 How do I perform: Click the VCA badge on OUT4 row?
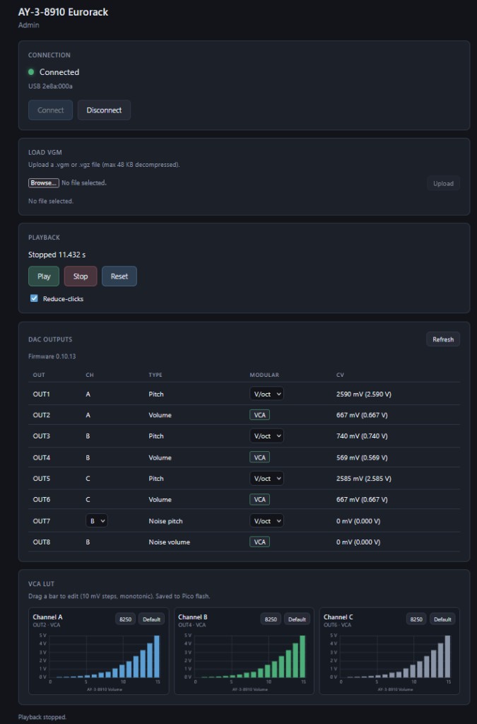point(260,457)
